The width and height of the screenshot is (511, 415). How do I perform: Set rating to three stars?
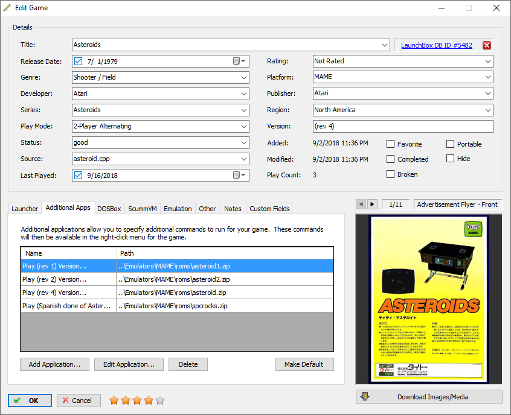click(x=137, y=400)
